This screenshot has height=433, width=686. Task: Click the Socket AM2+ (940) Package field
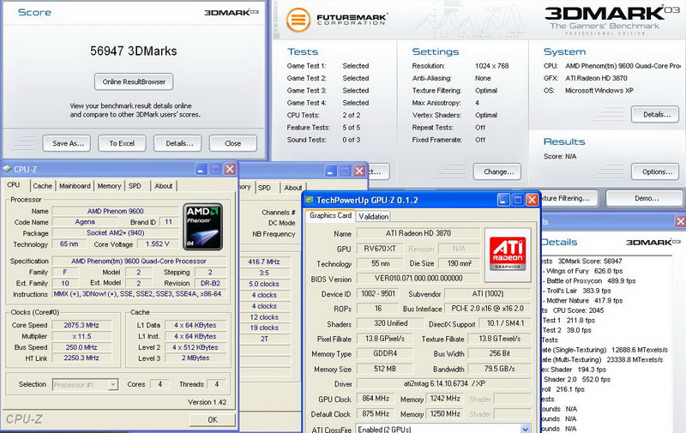116,233
